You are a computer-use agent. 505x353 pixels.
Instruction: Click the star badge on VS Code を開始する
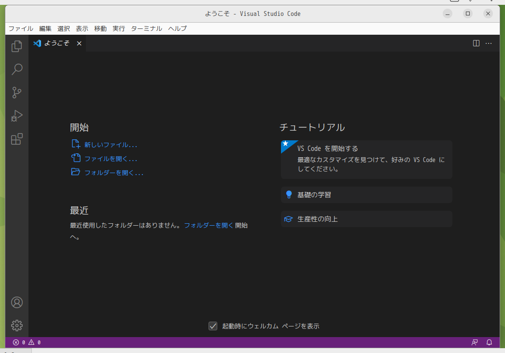point(286,144)
